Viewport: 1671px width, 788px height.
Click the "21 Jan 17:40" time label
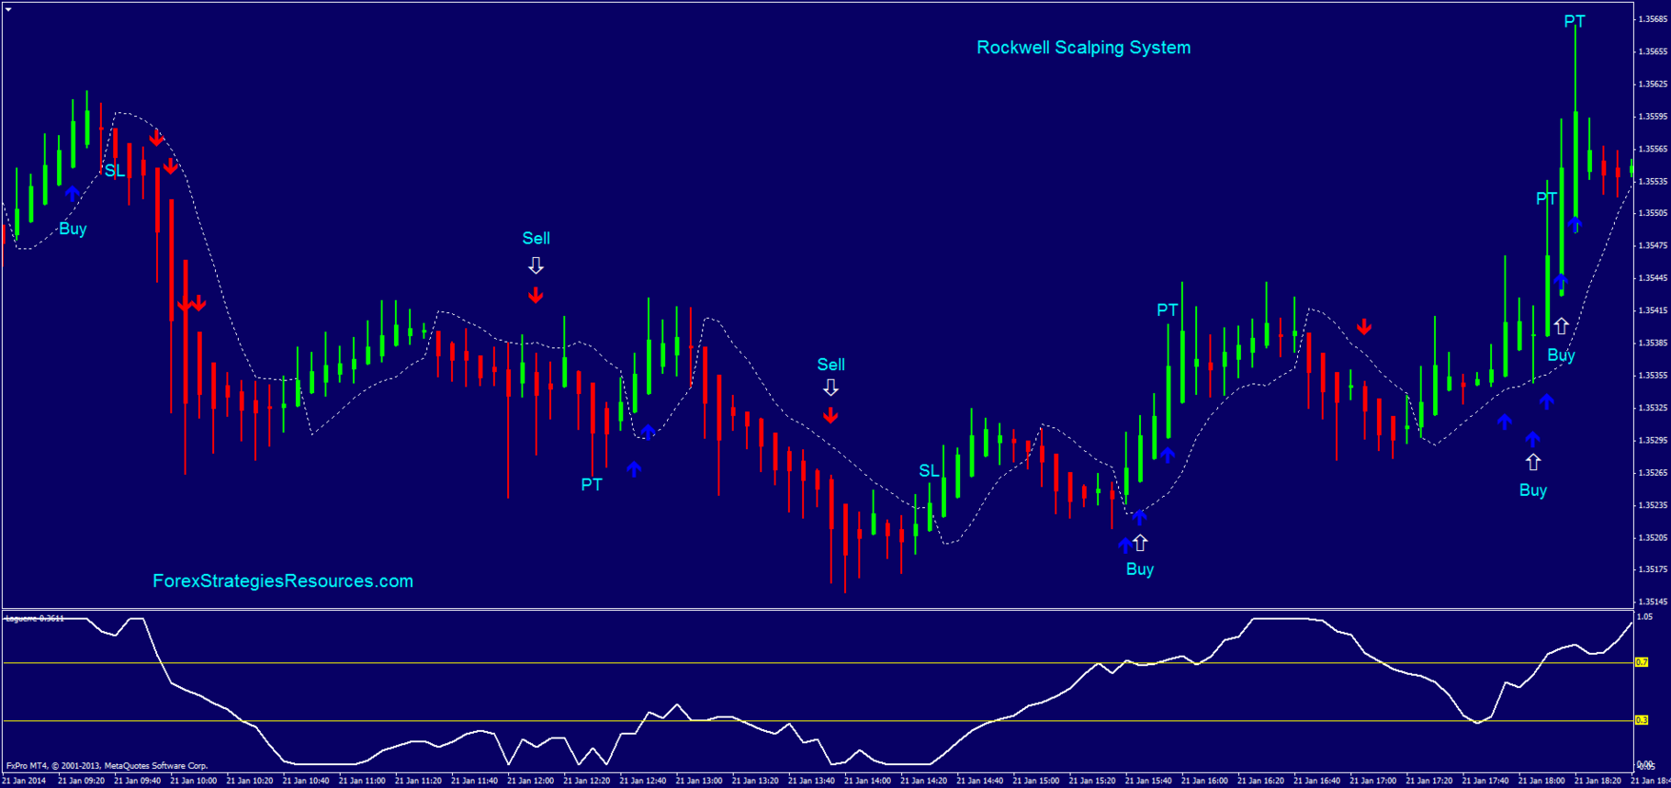(1485, 781)
